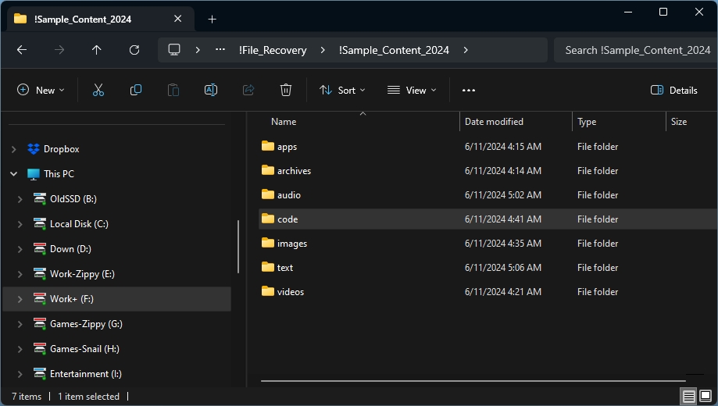Click the videos folder icon

[268, 291]
